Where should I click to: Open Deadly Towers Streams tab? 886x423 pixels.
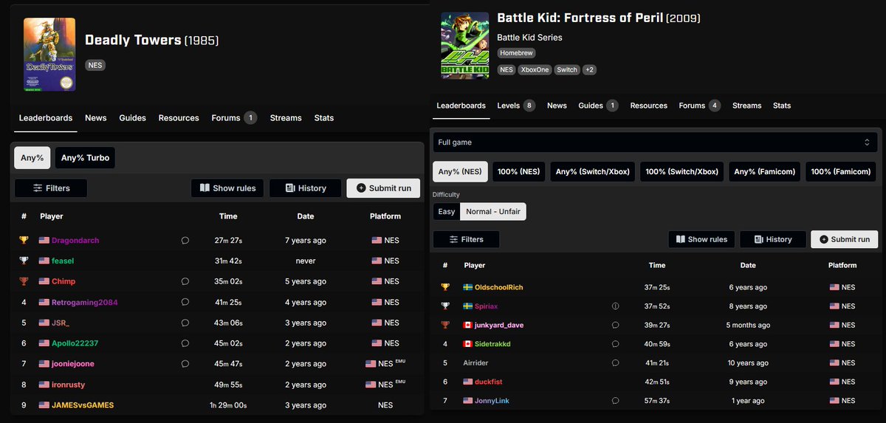point(286,117)
